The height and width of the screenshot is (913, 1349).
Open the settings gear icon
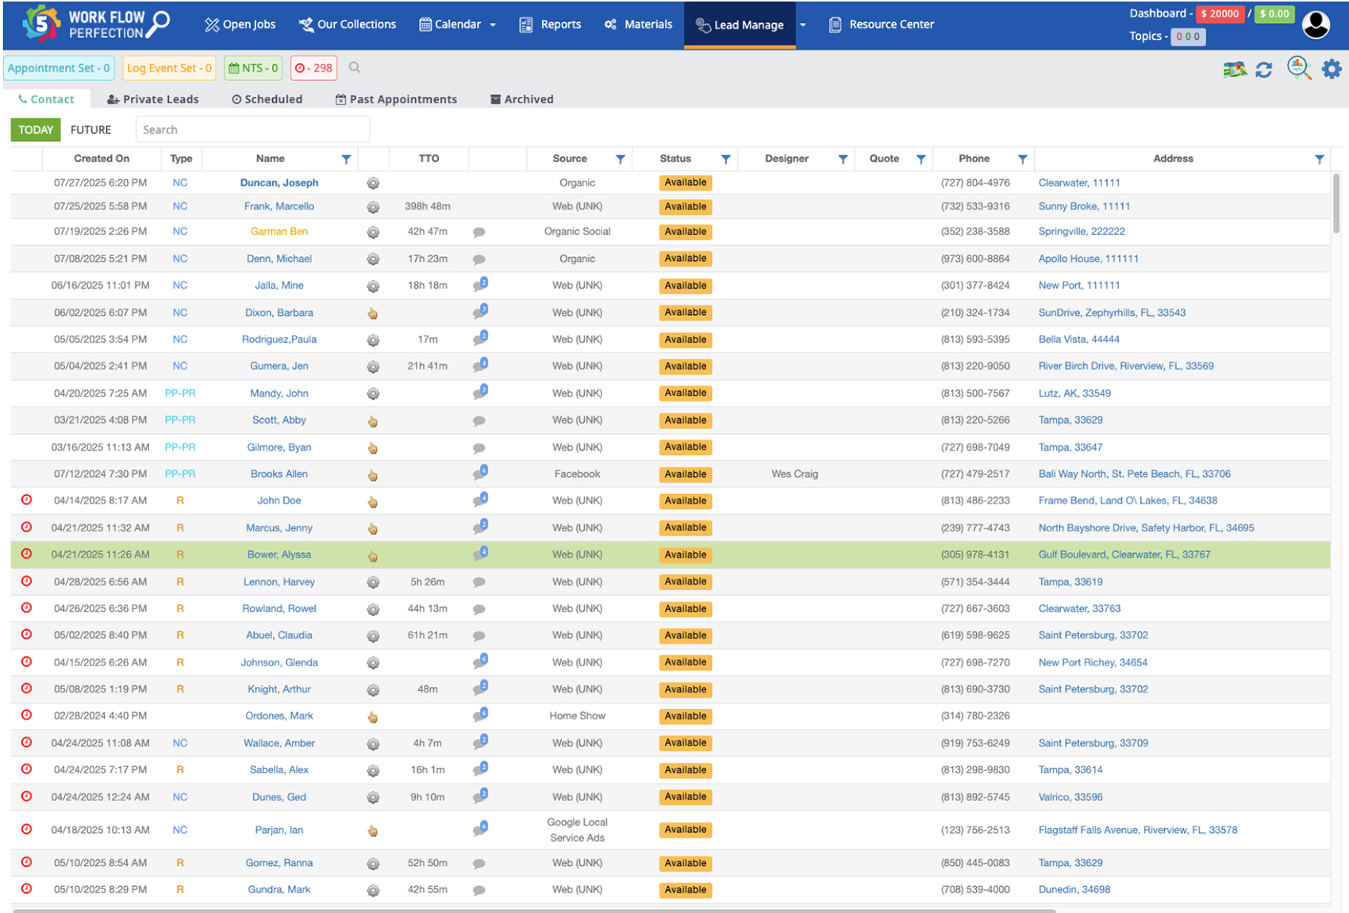(1331, 70)
